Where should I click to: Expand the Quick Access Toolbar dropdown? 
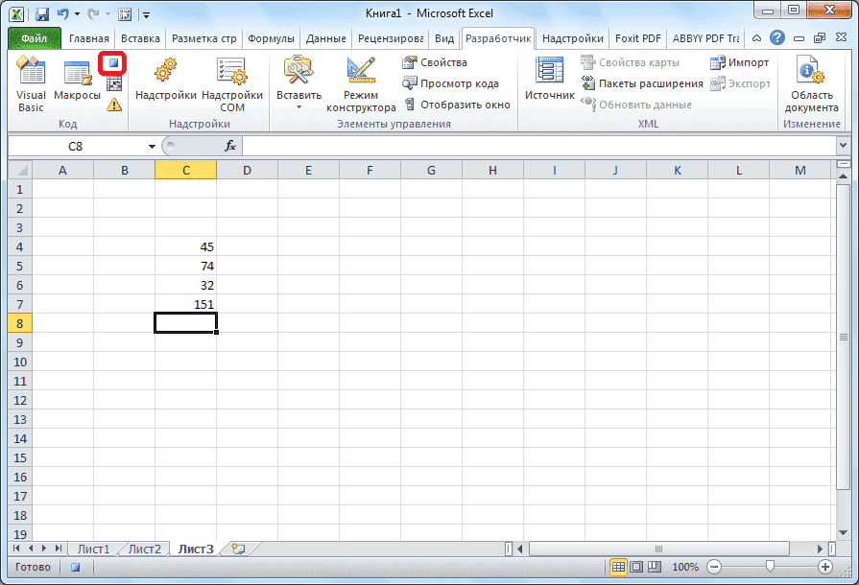tap(145, 12)
